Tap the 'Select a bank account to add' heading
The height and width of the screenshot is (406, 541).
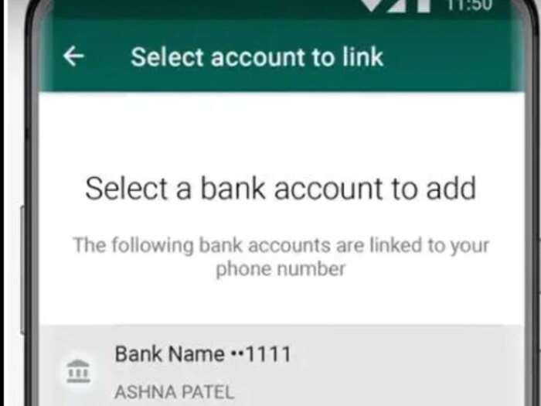pos(281,189)
